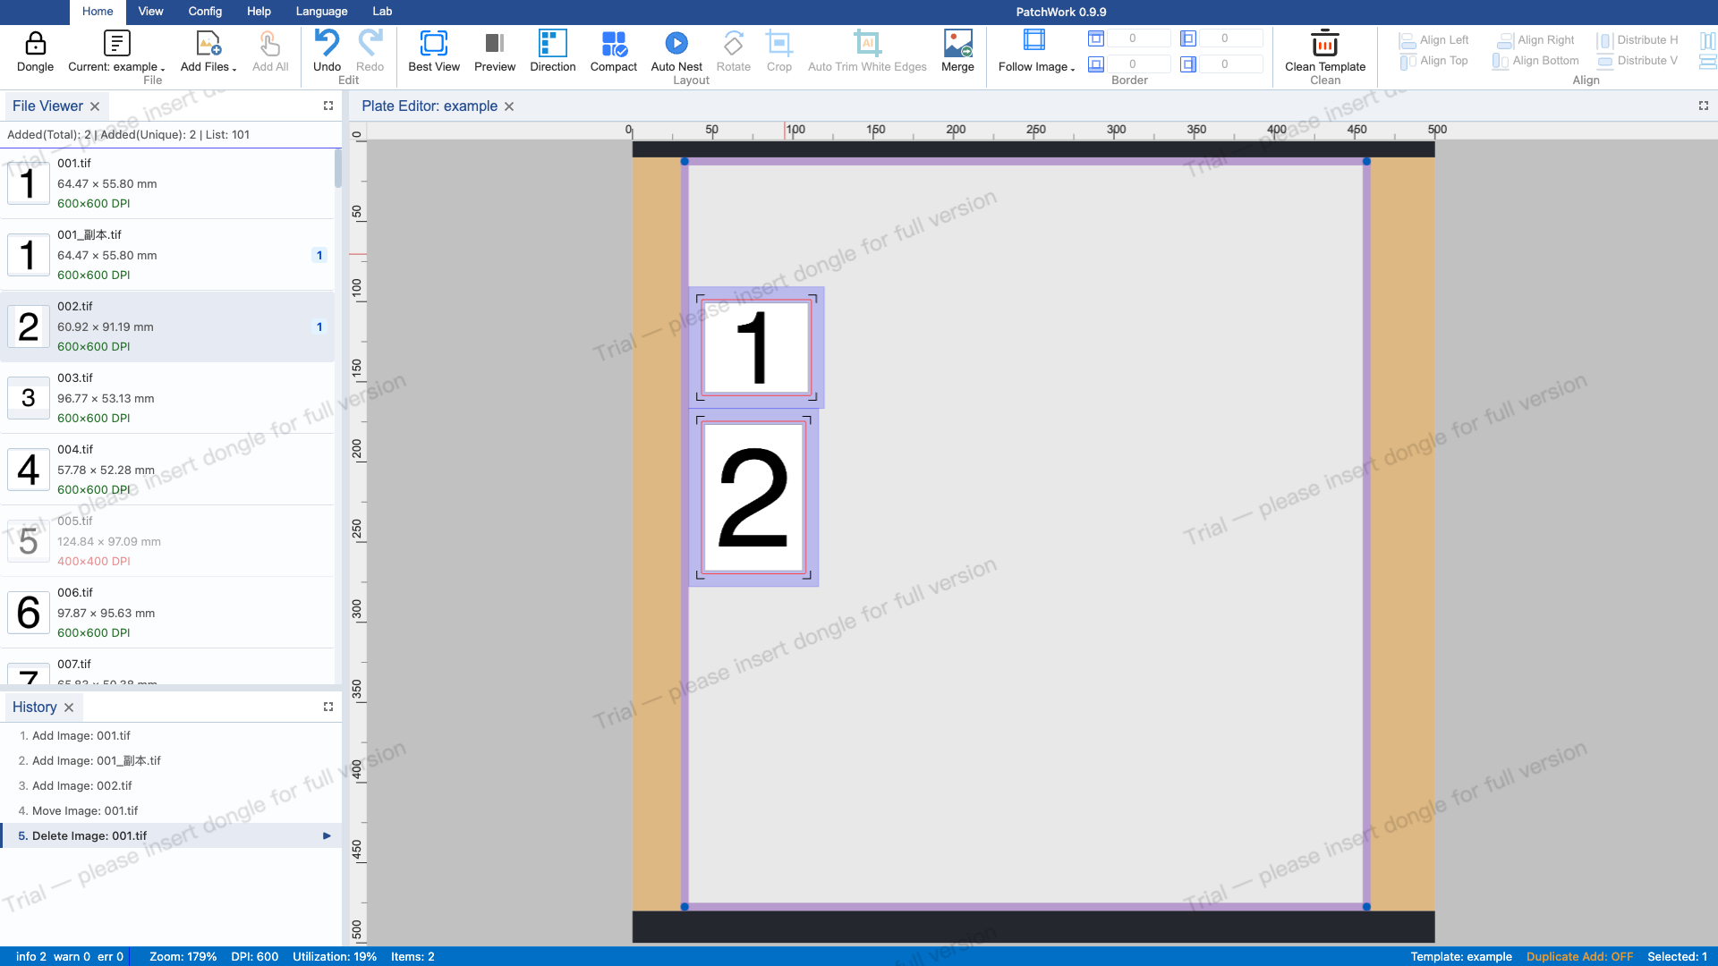Select 001.tif in the file list
1718x966 pixels.
point(167,183)
